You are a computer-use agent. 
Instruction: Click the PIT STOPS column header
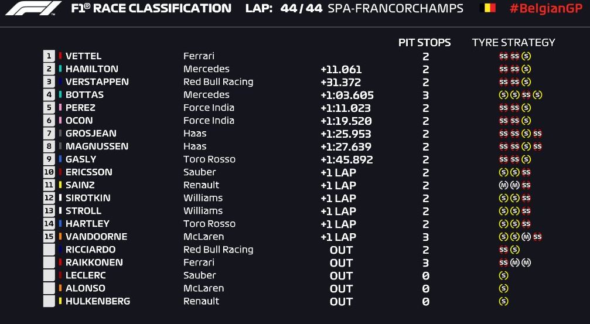click(x=424, y=43)
